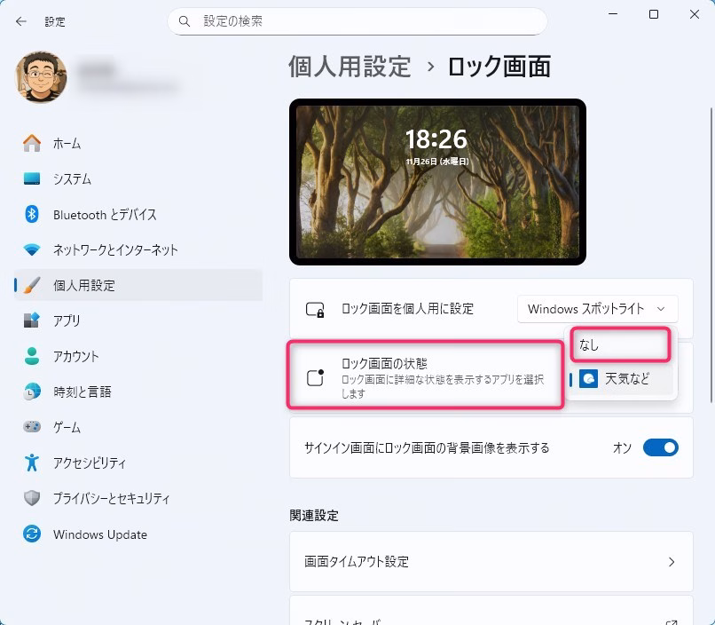Click the 個人用設定 breadcrumb link
The image size is (715, 625).
point(350,67)
